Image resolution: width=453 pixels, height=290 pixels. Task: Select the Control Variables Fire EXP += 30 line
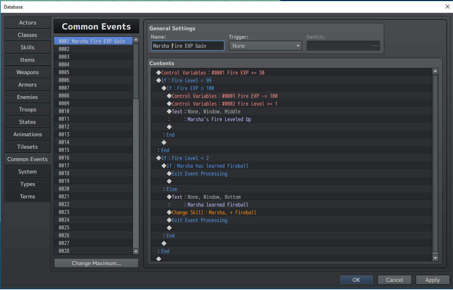point(213,73)
